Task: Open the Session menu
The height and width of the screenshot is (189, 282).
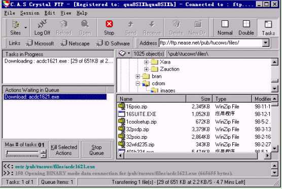Action: 30,13
